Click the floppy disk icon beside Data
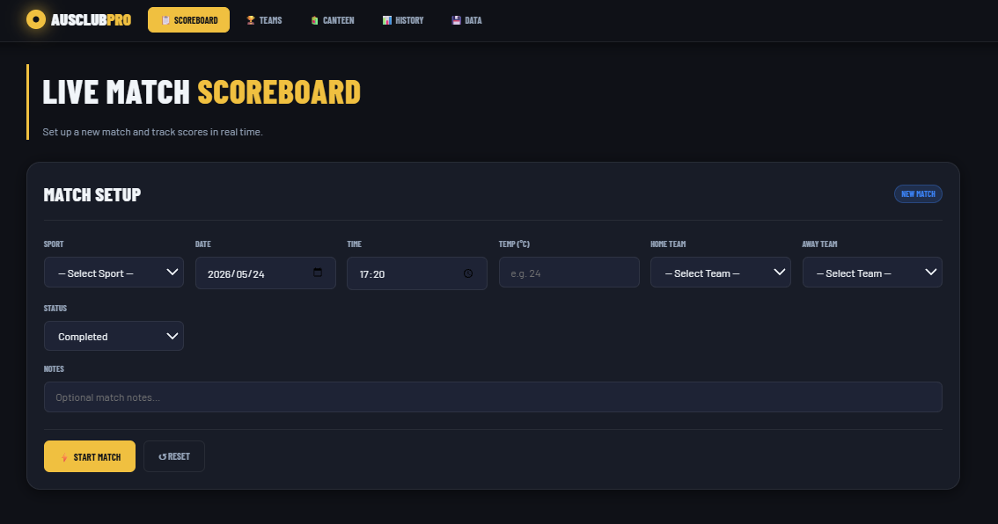The height and width of the screenshot is (524, 998). (457, 20)
